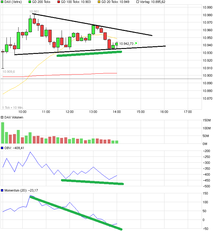Click the white Vortag legend swatch
214x231 pixels.
coord(137,2)
